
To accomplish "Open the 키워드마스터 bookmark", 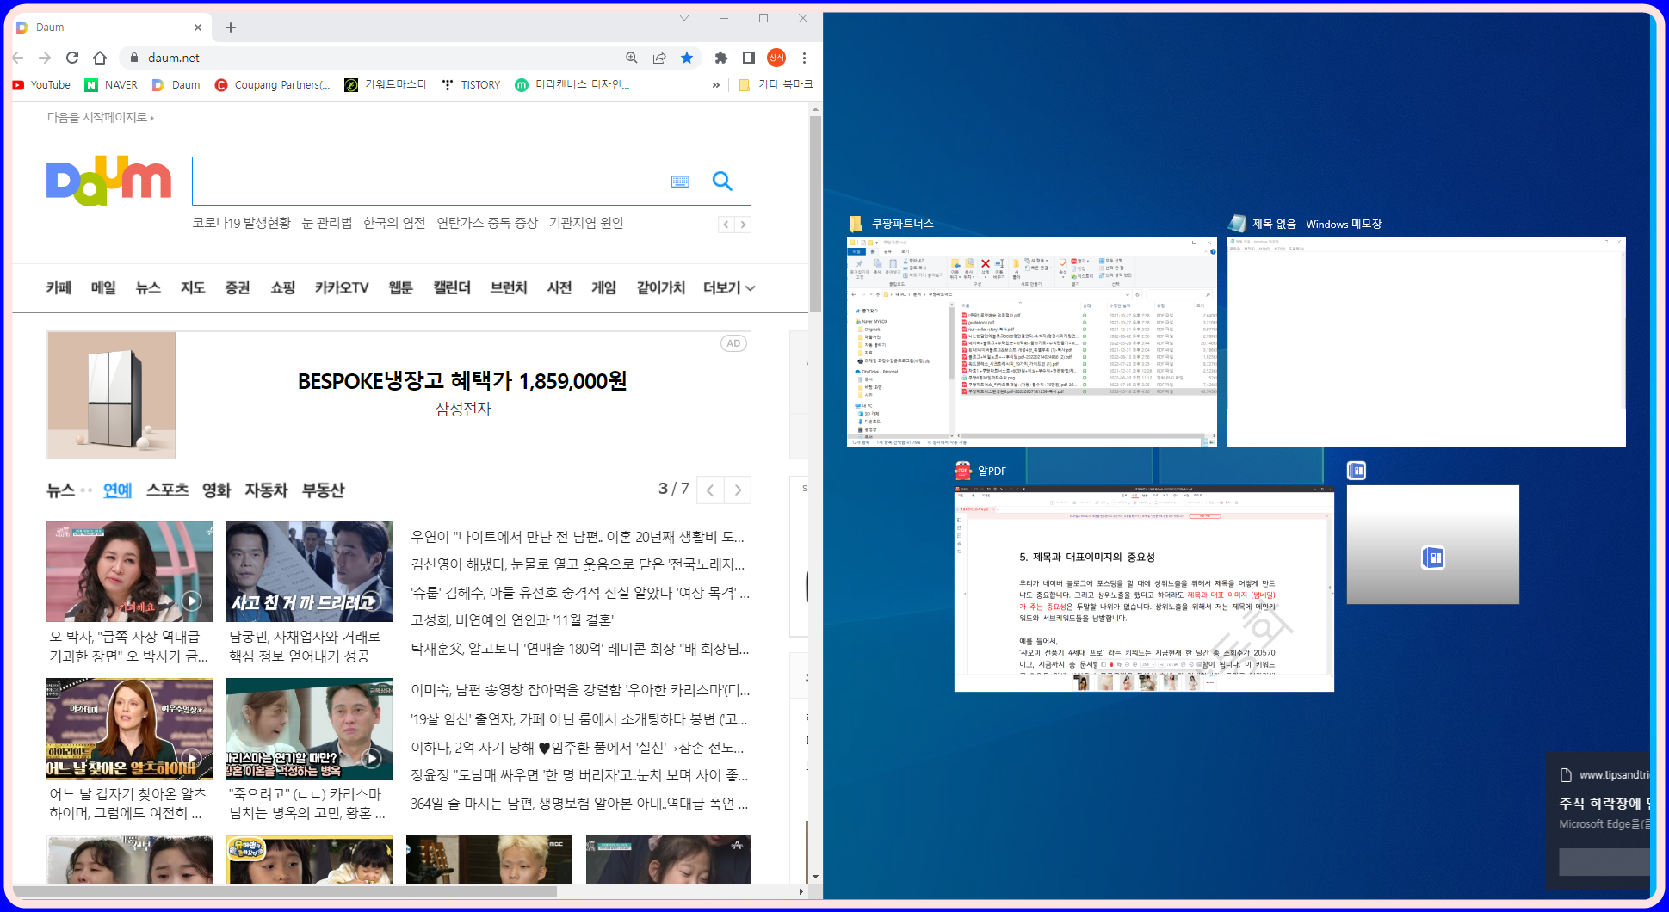I will [x=386, y=84].
